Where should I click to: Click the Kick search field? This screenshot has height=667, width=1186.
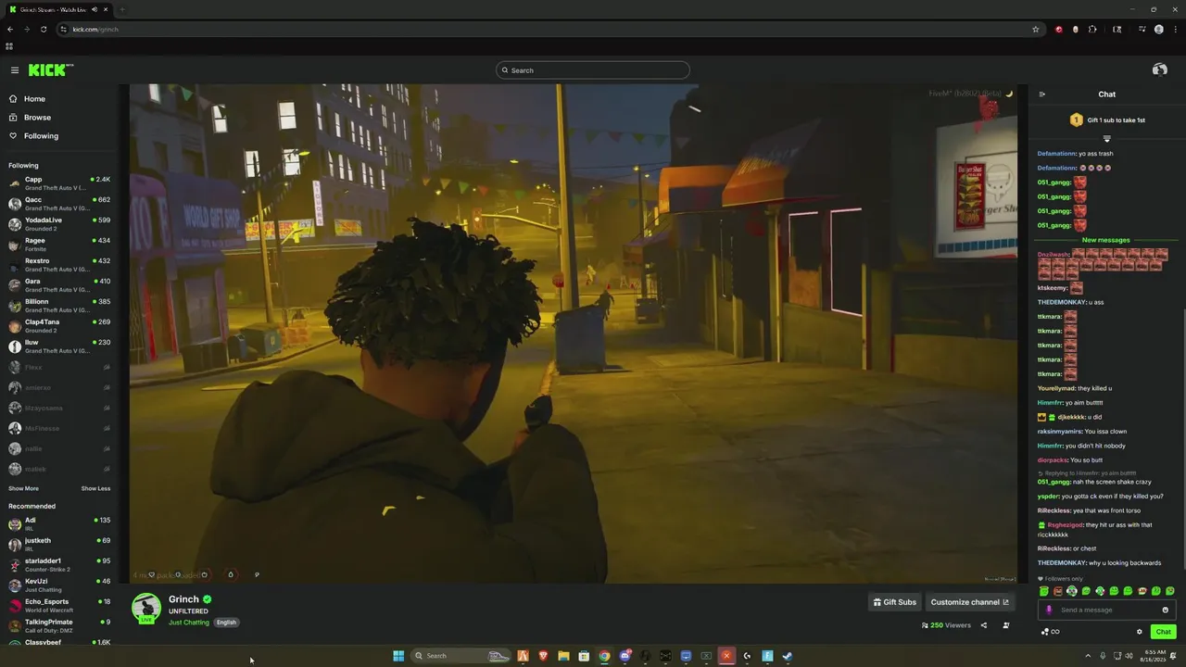click(x=593, y=70)
